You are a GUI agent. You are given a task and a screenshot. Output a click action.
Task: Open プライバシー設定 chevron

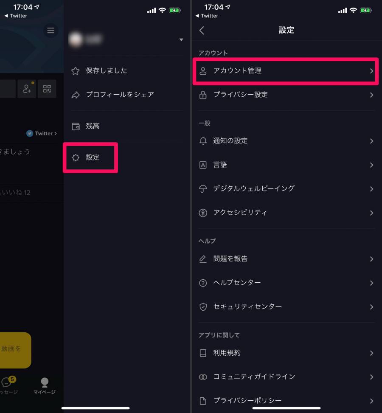point(371,95)
